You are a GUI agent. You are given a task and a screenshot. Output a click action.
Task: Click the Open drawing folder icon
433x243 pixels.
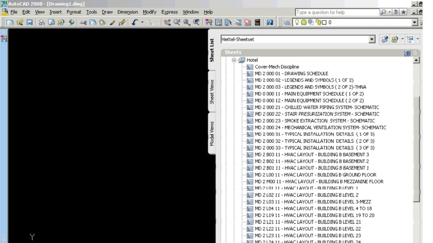tap(19, 22)
